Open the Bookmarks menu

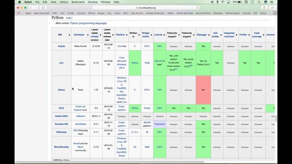click(x=78, y=2)
